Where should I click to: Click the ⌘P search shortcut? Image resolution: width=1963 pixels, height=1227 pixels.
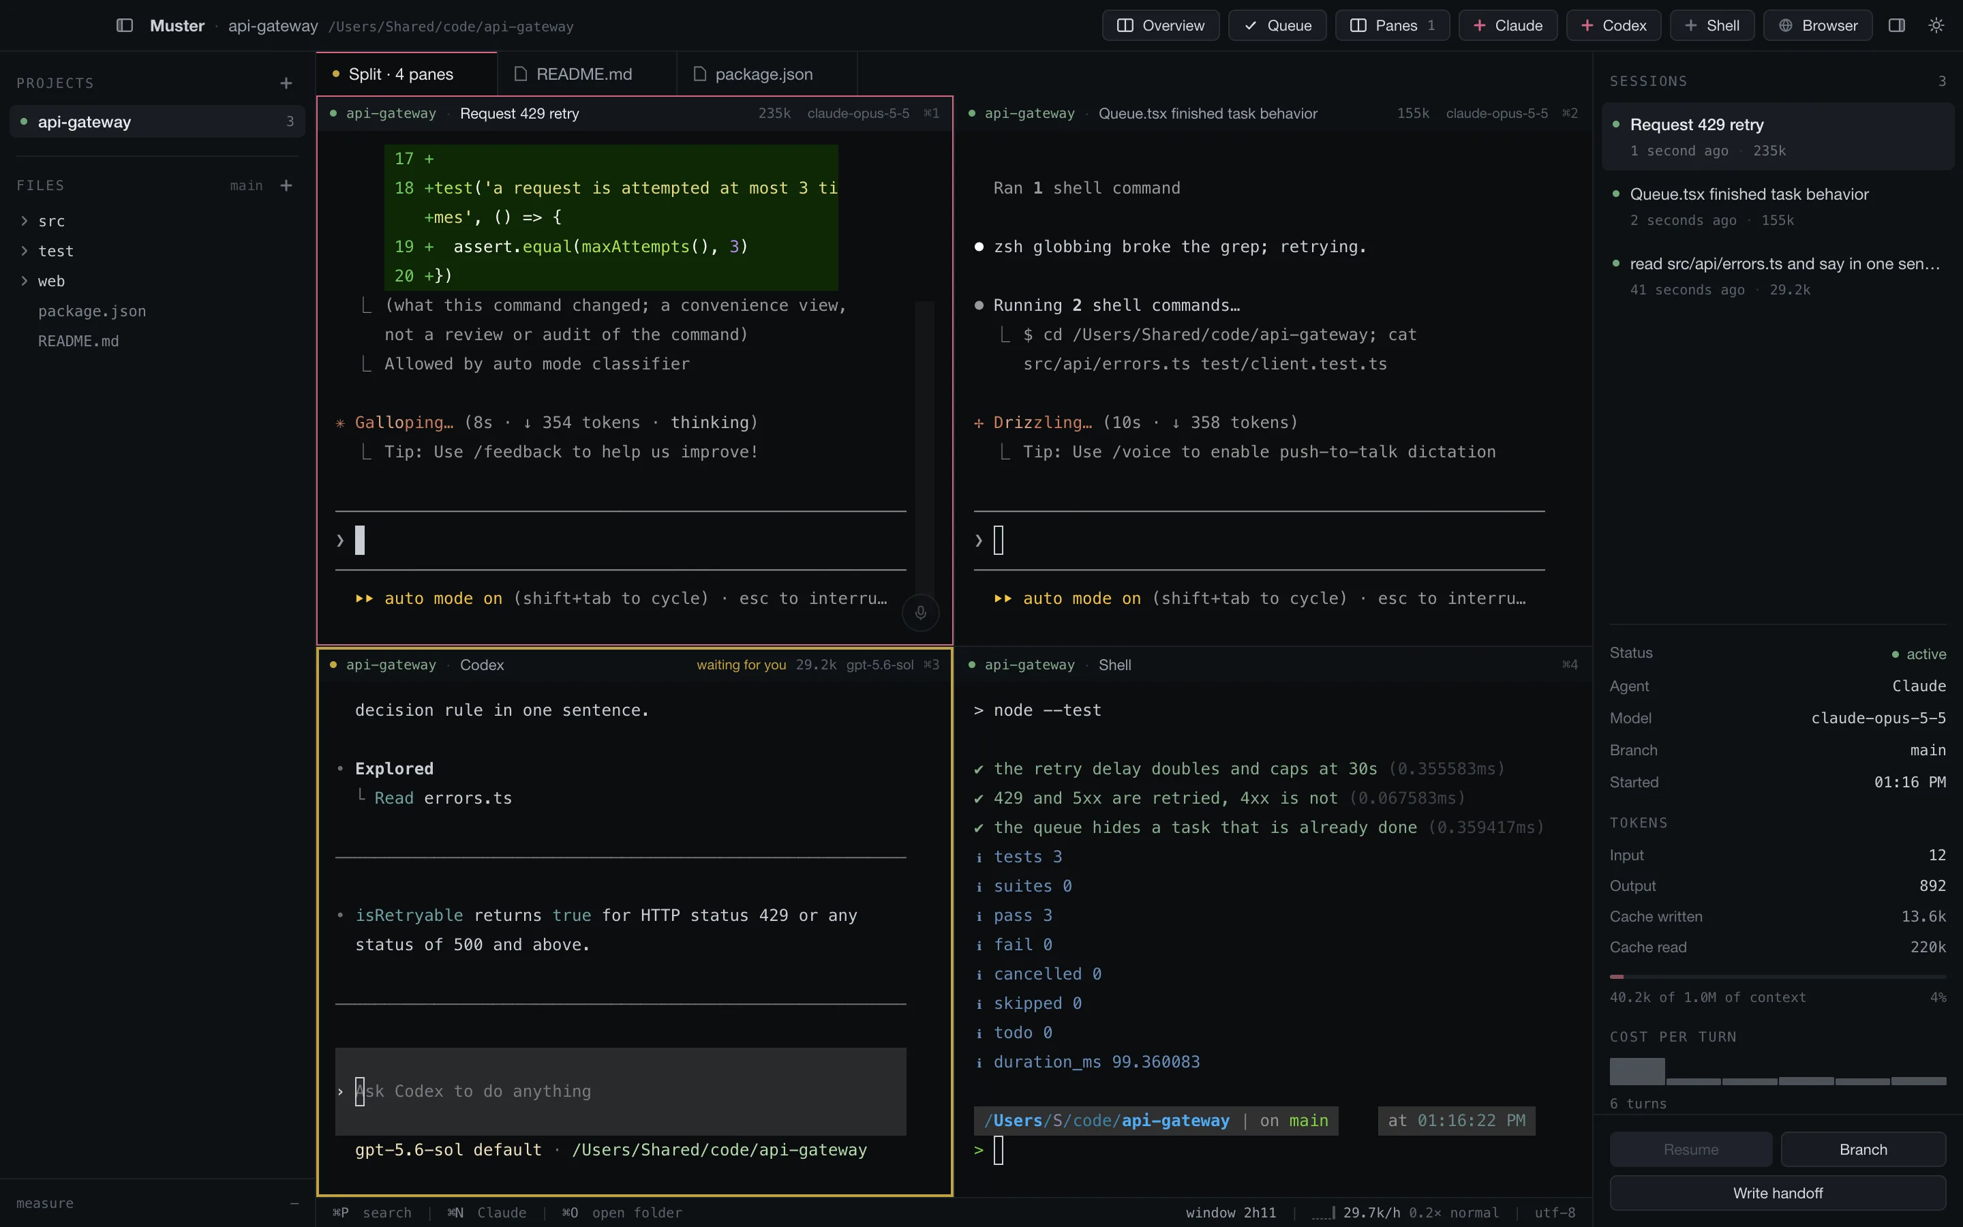point(372,1213)
